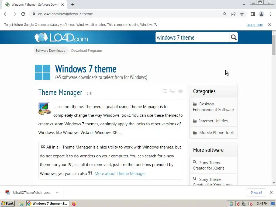This screenshot has height=207, width=276.
Task: Reload the current page
Action: pos(23,14)
